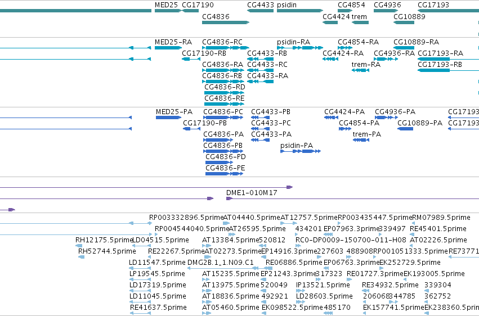This screenshot has width=479, height=316.
Task: Select protein CG4836-PC
Action: (223, 112)
